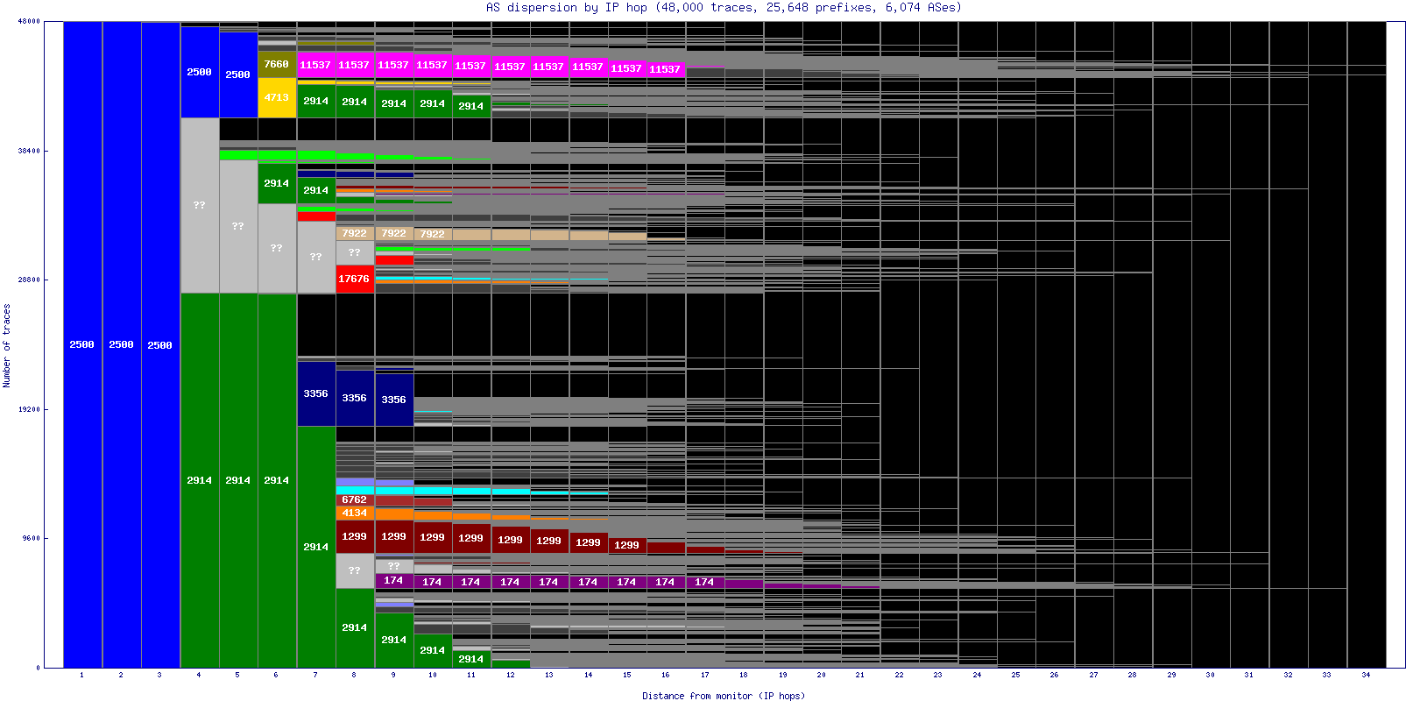Click the y-axis tick label 48000
Screen dimensions: 1406x701
(x=29, y=21)
